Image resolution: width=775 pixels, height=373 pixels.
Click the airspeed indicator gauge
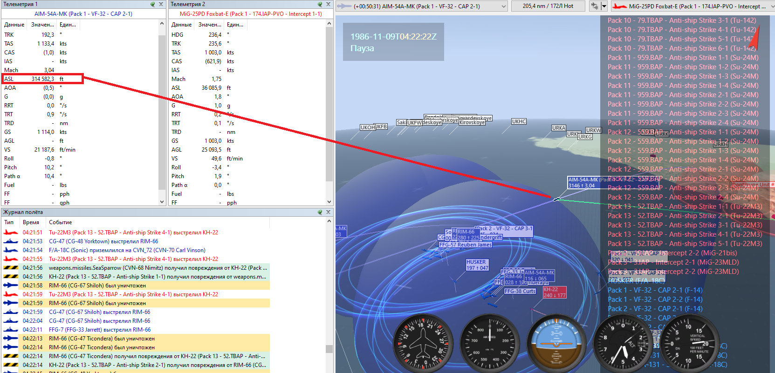489,343
